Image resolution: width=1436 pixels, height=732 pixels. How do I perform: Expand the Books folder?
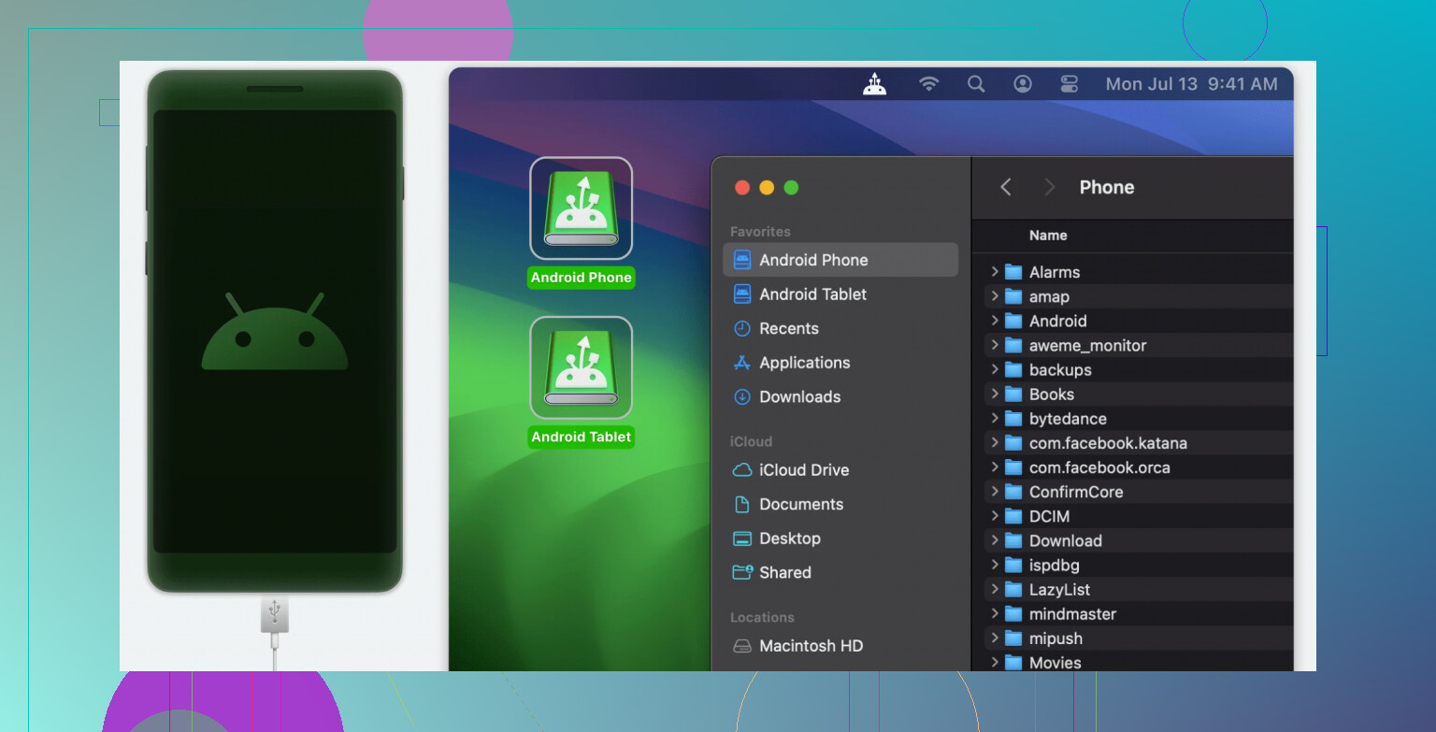pyautogui.click(x=995, y=395)
